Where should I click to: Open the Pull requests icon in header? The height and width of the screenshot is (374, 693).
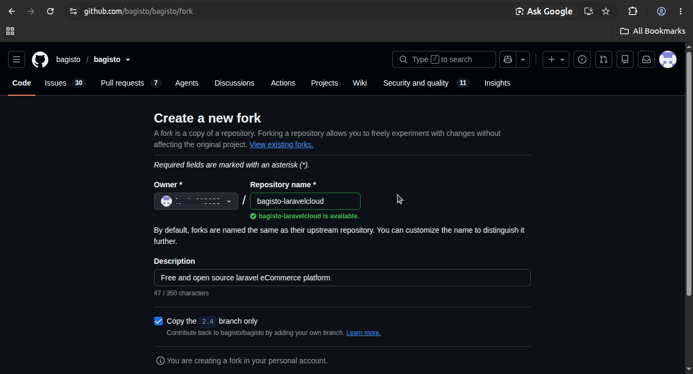pos(604,59)
